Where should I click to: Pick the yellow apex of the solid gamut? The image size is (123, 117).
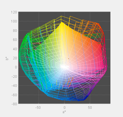pos(62,23)
